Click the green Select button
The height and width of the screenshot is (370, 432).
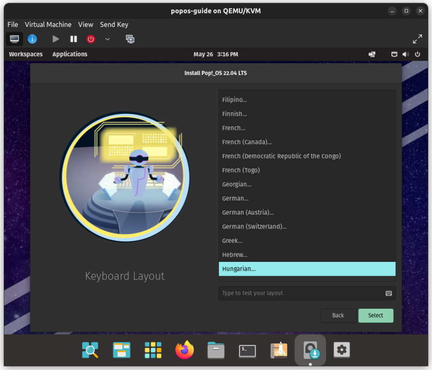pos(375,316)
